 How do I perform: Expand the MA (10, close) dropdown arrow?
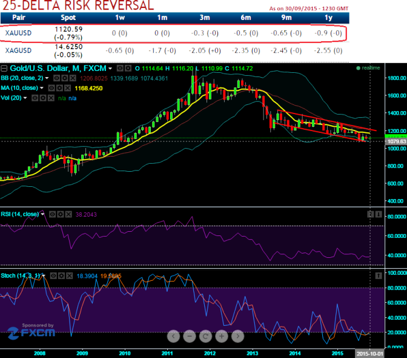(x=42, y=88)
